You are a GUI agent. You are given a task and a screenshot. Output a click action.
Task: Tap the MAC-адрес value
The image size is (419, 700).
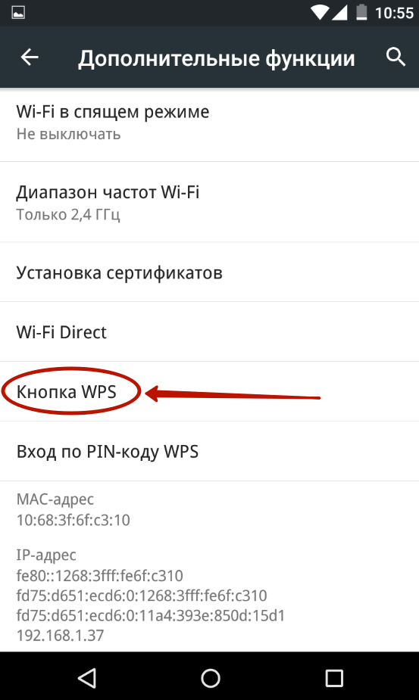[x=73, y=520]
